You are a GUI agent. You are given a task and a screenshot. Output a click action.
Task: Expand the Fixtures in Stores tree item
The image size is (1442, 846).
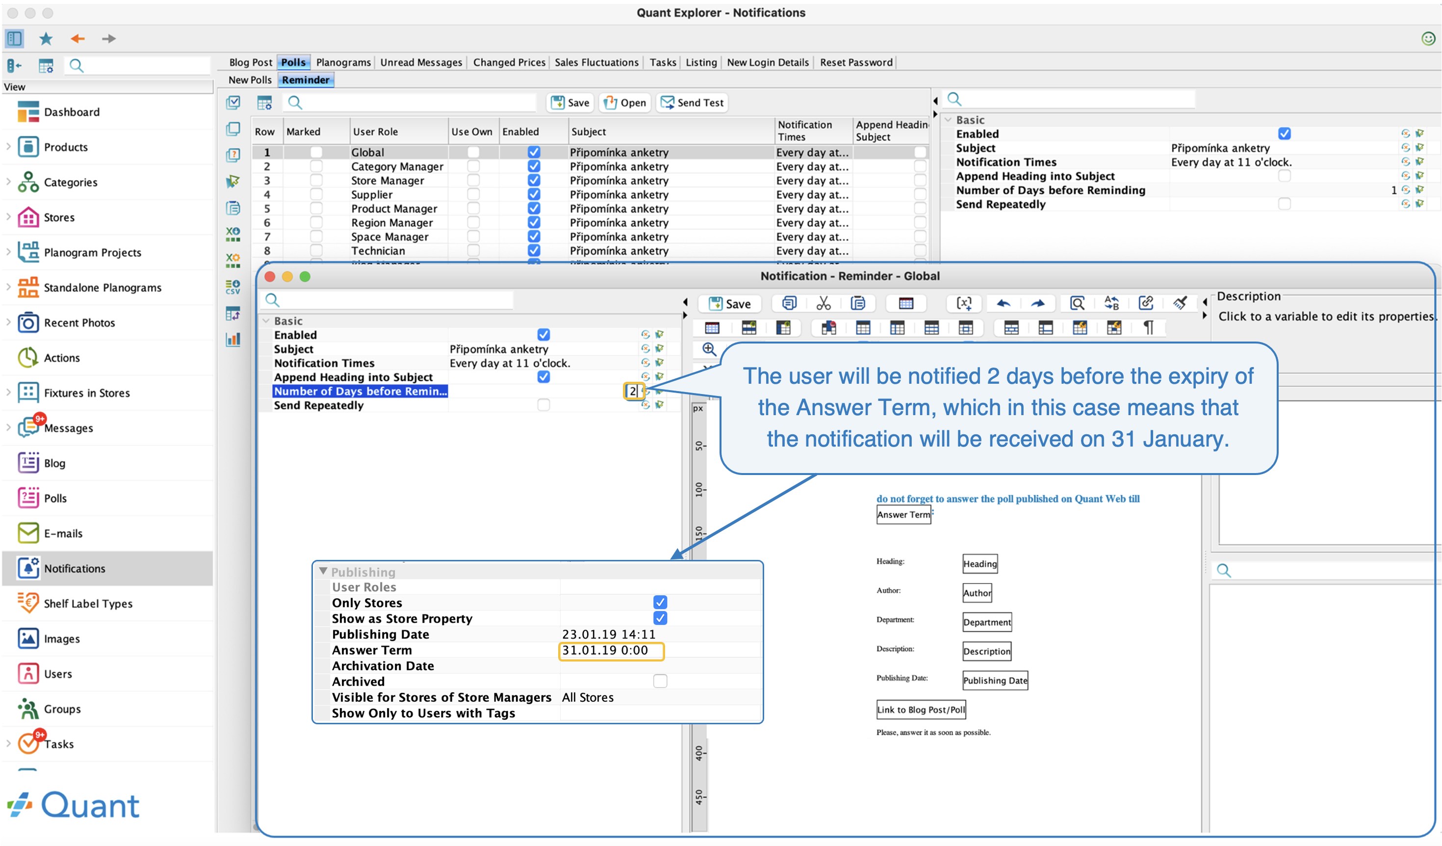pos(9,393)
